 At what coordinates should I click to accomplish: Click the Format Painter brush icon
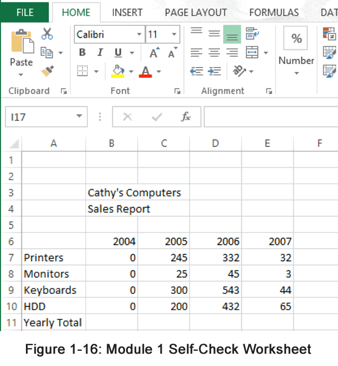coord(47,72)
